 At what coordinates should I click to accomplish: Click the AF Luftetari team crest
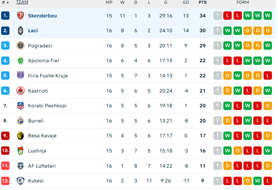tap(20, 166)
